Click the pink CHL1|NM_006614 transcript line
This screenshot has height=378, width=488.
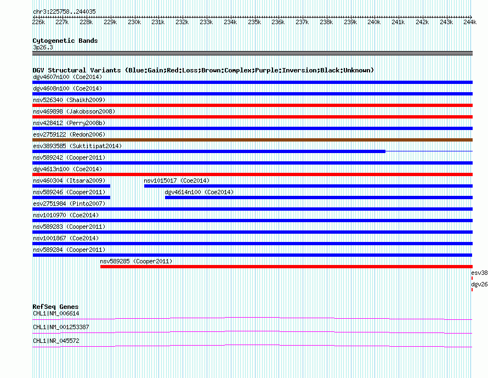[x=252, y=319]
